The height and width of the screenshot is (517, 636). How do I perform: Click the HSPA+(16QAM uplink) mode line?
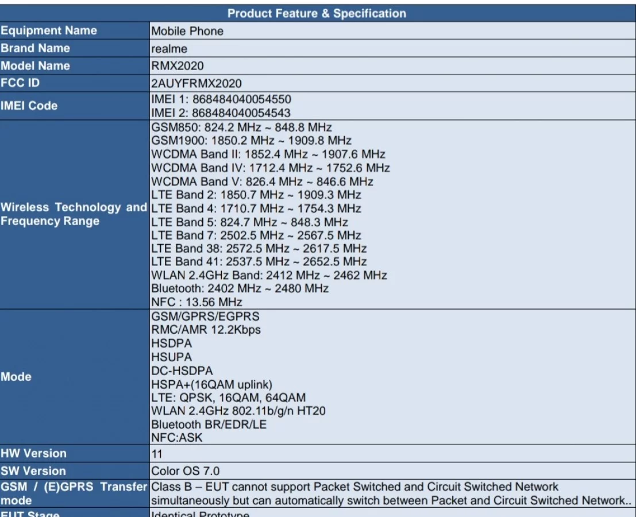(x=211, y=384)
